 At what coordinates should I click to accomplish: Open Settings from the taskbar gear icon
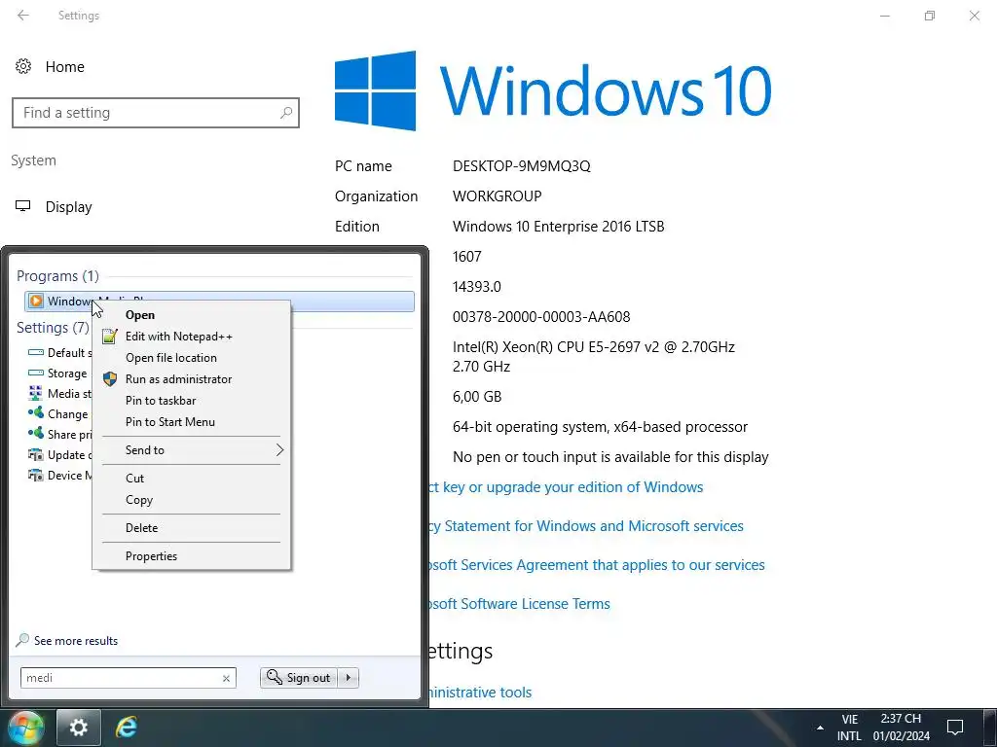(78, 728)
